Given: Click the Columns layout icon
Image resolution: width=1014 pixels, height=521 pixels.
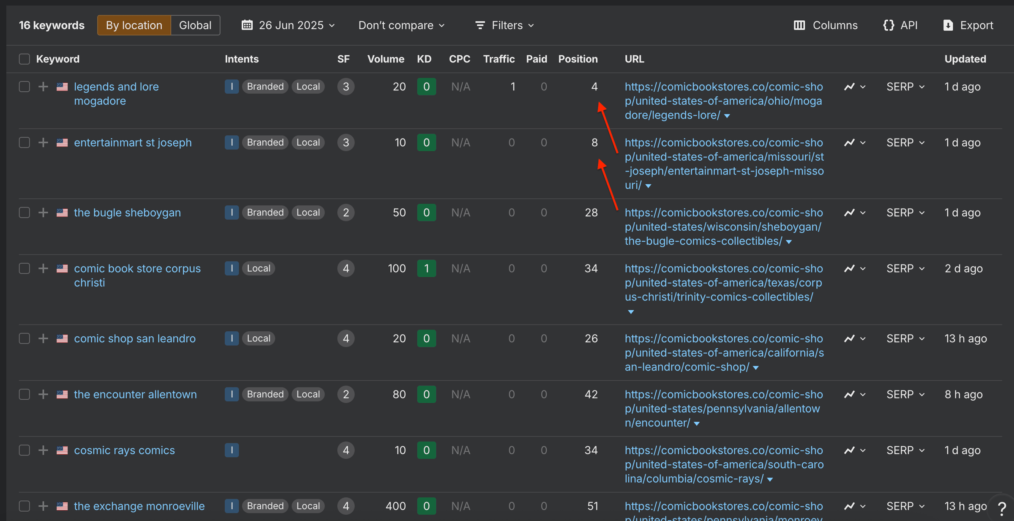Looking at the screenshot, I should [x=799, y=25].
